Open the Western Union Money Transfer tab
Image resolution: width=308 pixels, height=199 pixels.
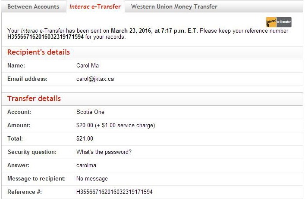pos(174,7)
